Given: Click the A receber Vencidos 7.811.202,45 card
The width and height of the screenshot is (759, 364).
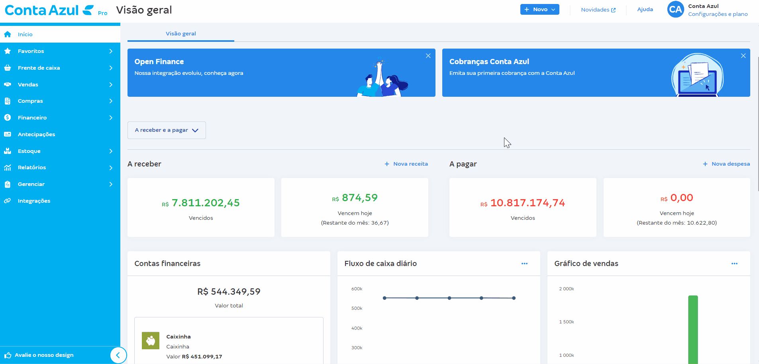Looking at the screenshot, I should 201,207.
